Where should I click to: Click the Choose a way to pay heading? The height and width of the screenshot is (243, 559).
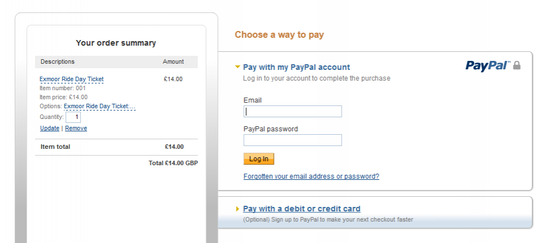279,35
